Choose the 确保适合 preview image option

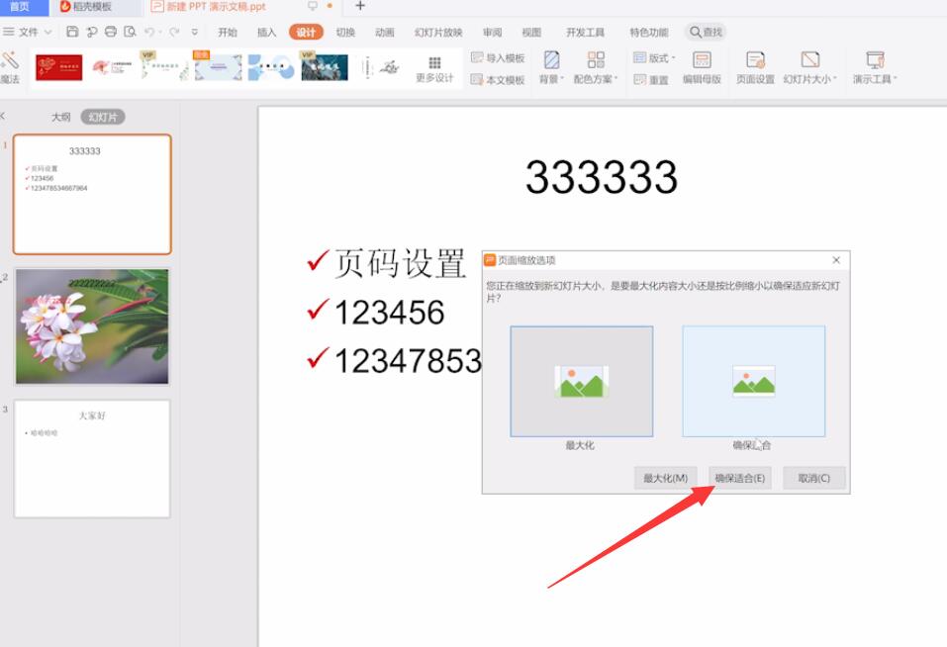click(754, 381)
